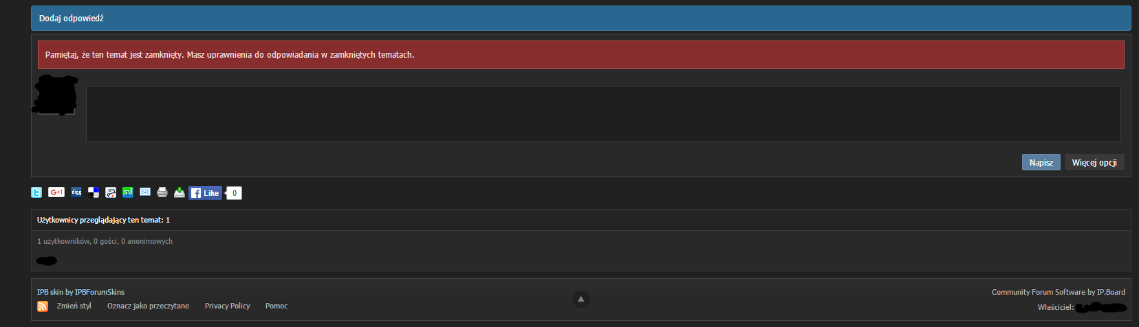Open the Pomoc help link
The image size is (1139, 327).
pos(276,306)
